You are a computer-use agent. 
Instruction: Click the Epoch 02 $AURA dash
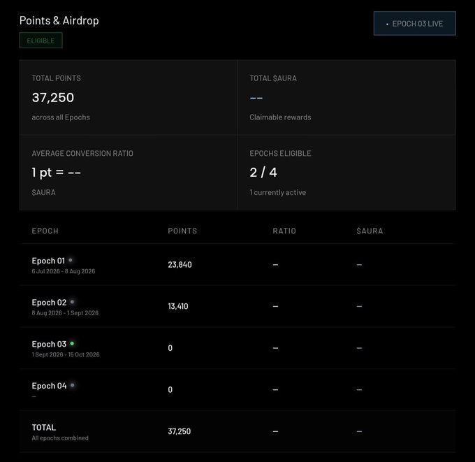click(x=359, y=306)
